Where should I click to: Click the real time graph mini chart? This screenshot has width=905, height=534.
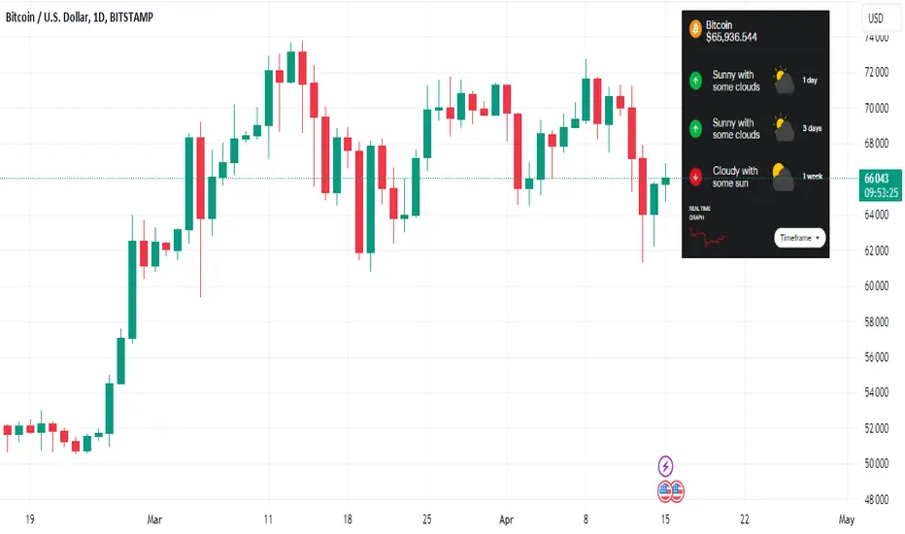click(x=708, y=237)
